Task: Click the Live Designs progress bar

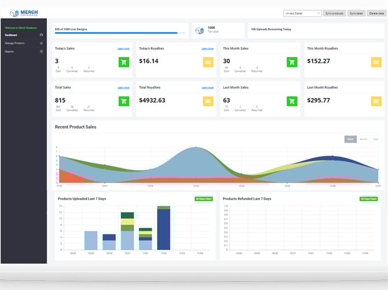Action: (120, 32)
